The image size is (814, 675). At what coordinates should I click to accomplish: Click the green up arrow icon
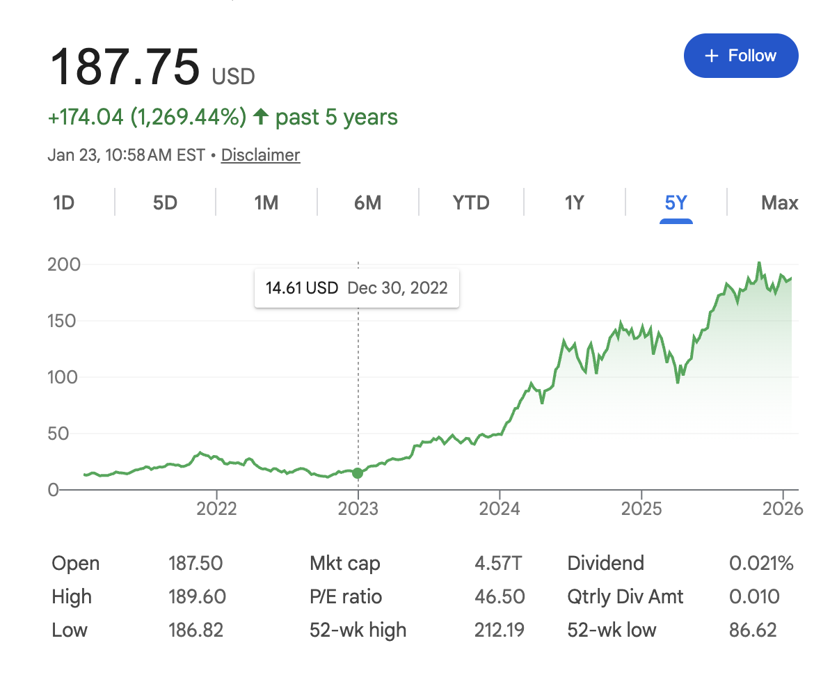point(261,116)
